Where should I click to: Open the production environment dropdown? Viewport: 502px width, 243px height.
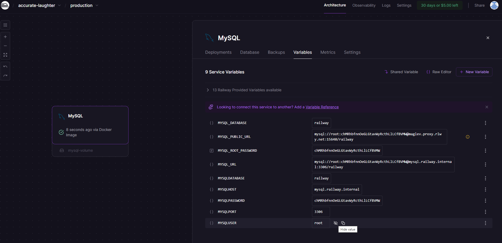pyautogui.click(x=84, y=5)
